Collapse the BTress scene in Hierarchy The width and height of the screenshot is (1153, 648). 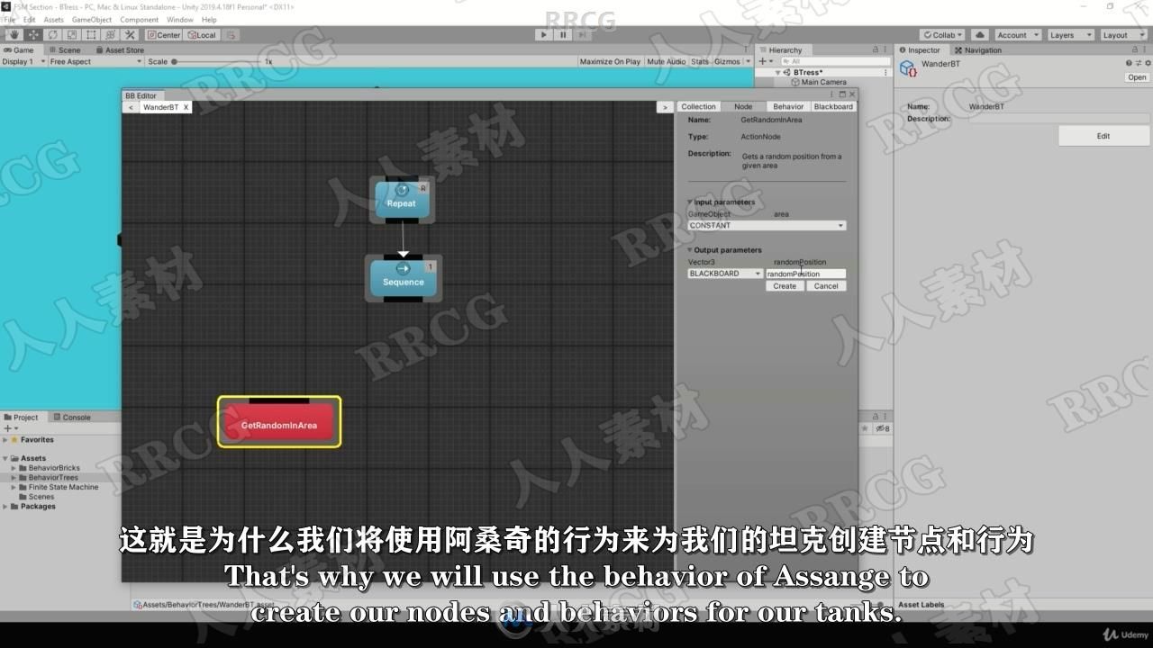[x=777, y=72]
